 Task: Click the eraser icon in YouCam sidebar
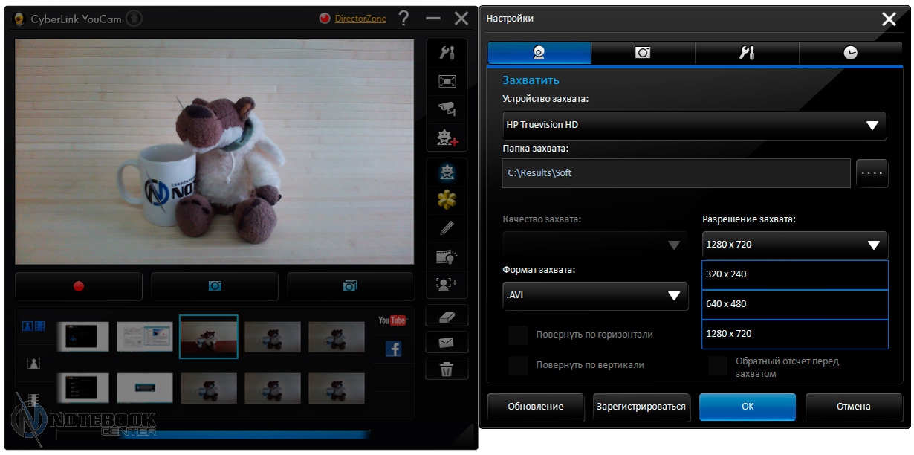pyautogui.click(x=447, y=316)
